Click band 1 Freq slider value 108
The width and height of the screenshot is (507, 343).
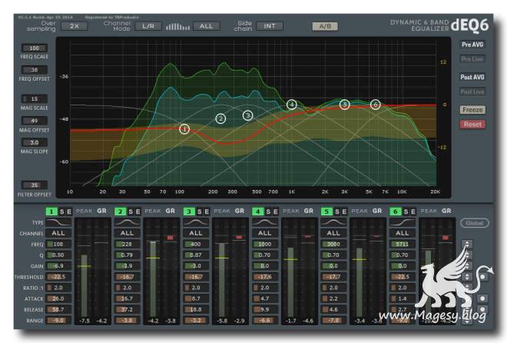[x=58, y=244]
